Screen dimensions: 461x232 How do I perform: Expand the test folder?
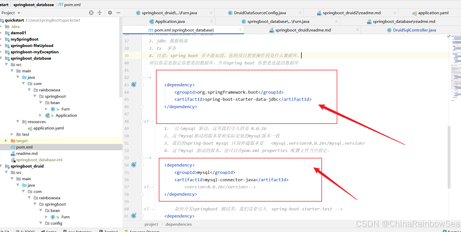pyautogui.click(x=12, y=134)
